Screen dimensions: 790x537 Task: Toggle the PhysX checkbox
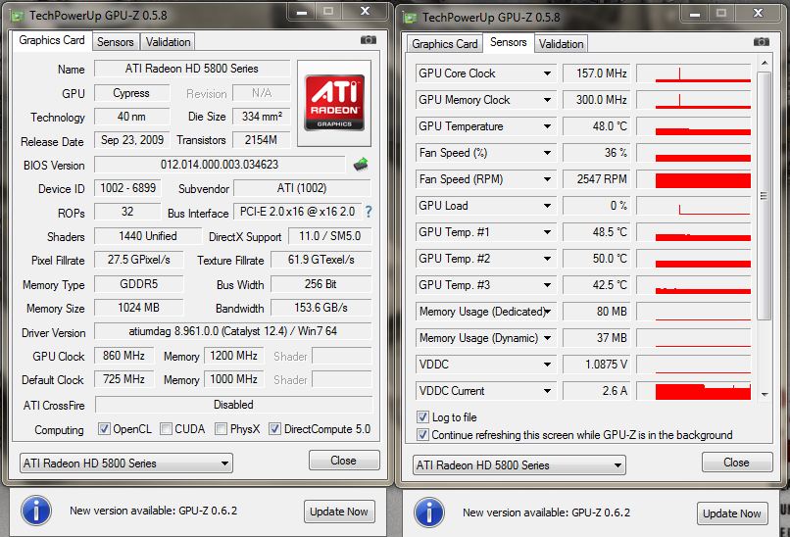click(221, 428)
